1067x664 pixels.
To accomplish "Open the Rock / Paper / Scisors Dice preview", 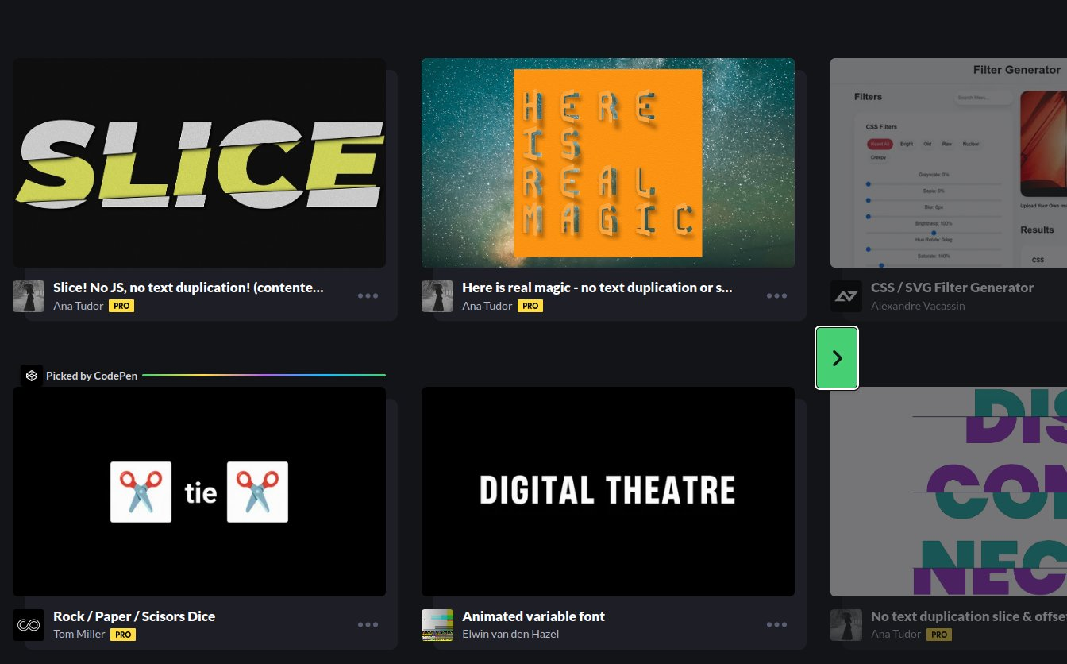I will coord(199,492).
